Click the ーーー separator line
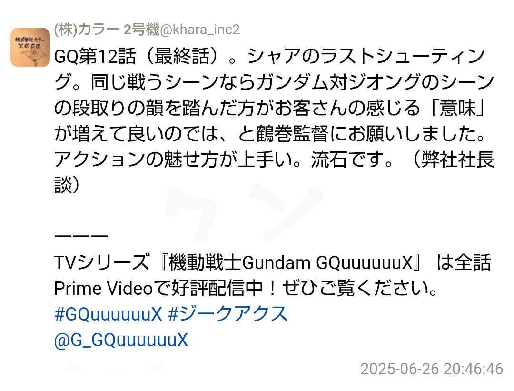Screen dimensions: 514x391 click(81, 236)
